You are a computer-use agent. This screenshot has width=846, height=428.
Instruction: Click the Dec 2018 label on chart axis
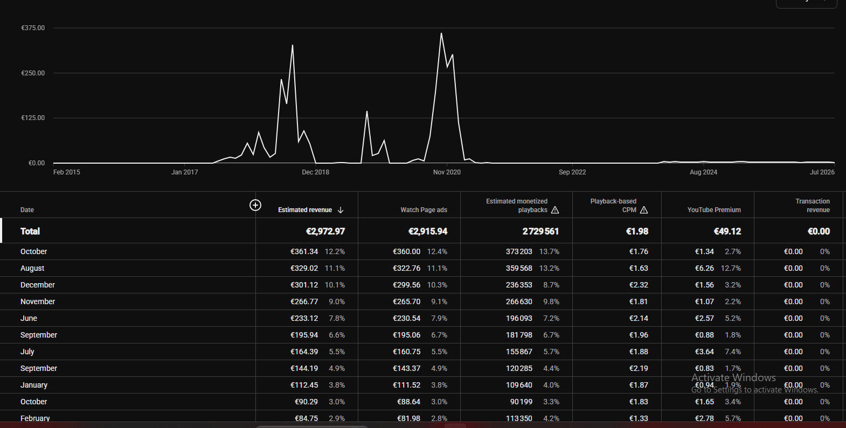(x=315, y=172)
